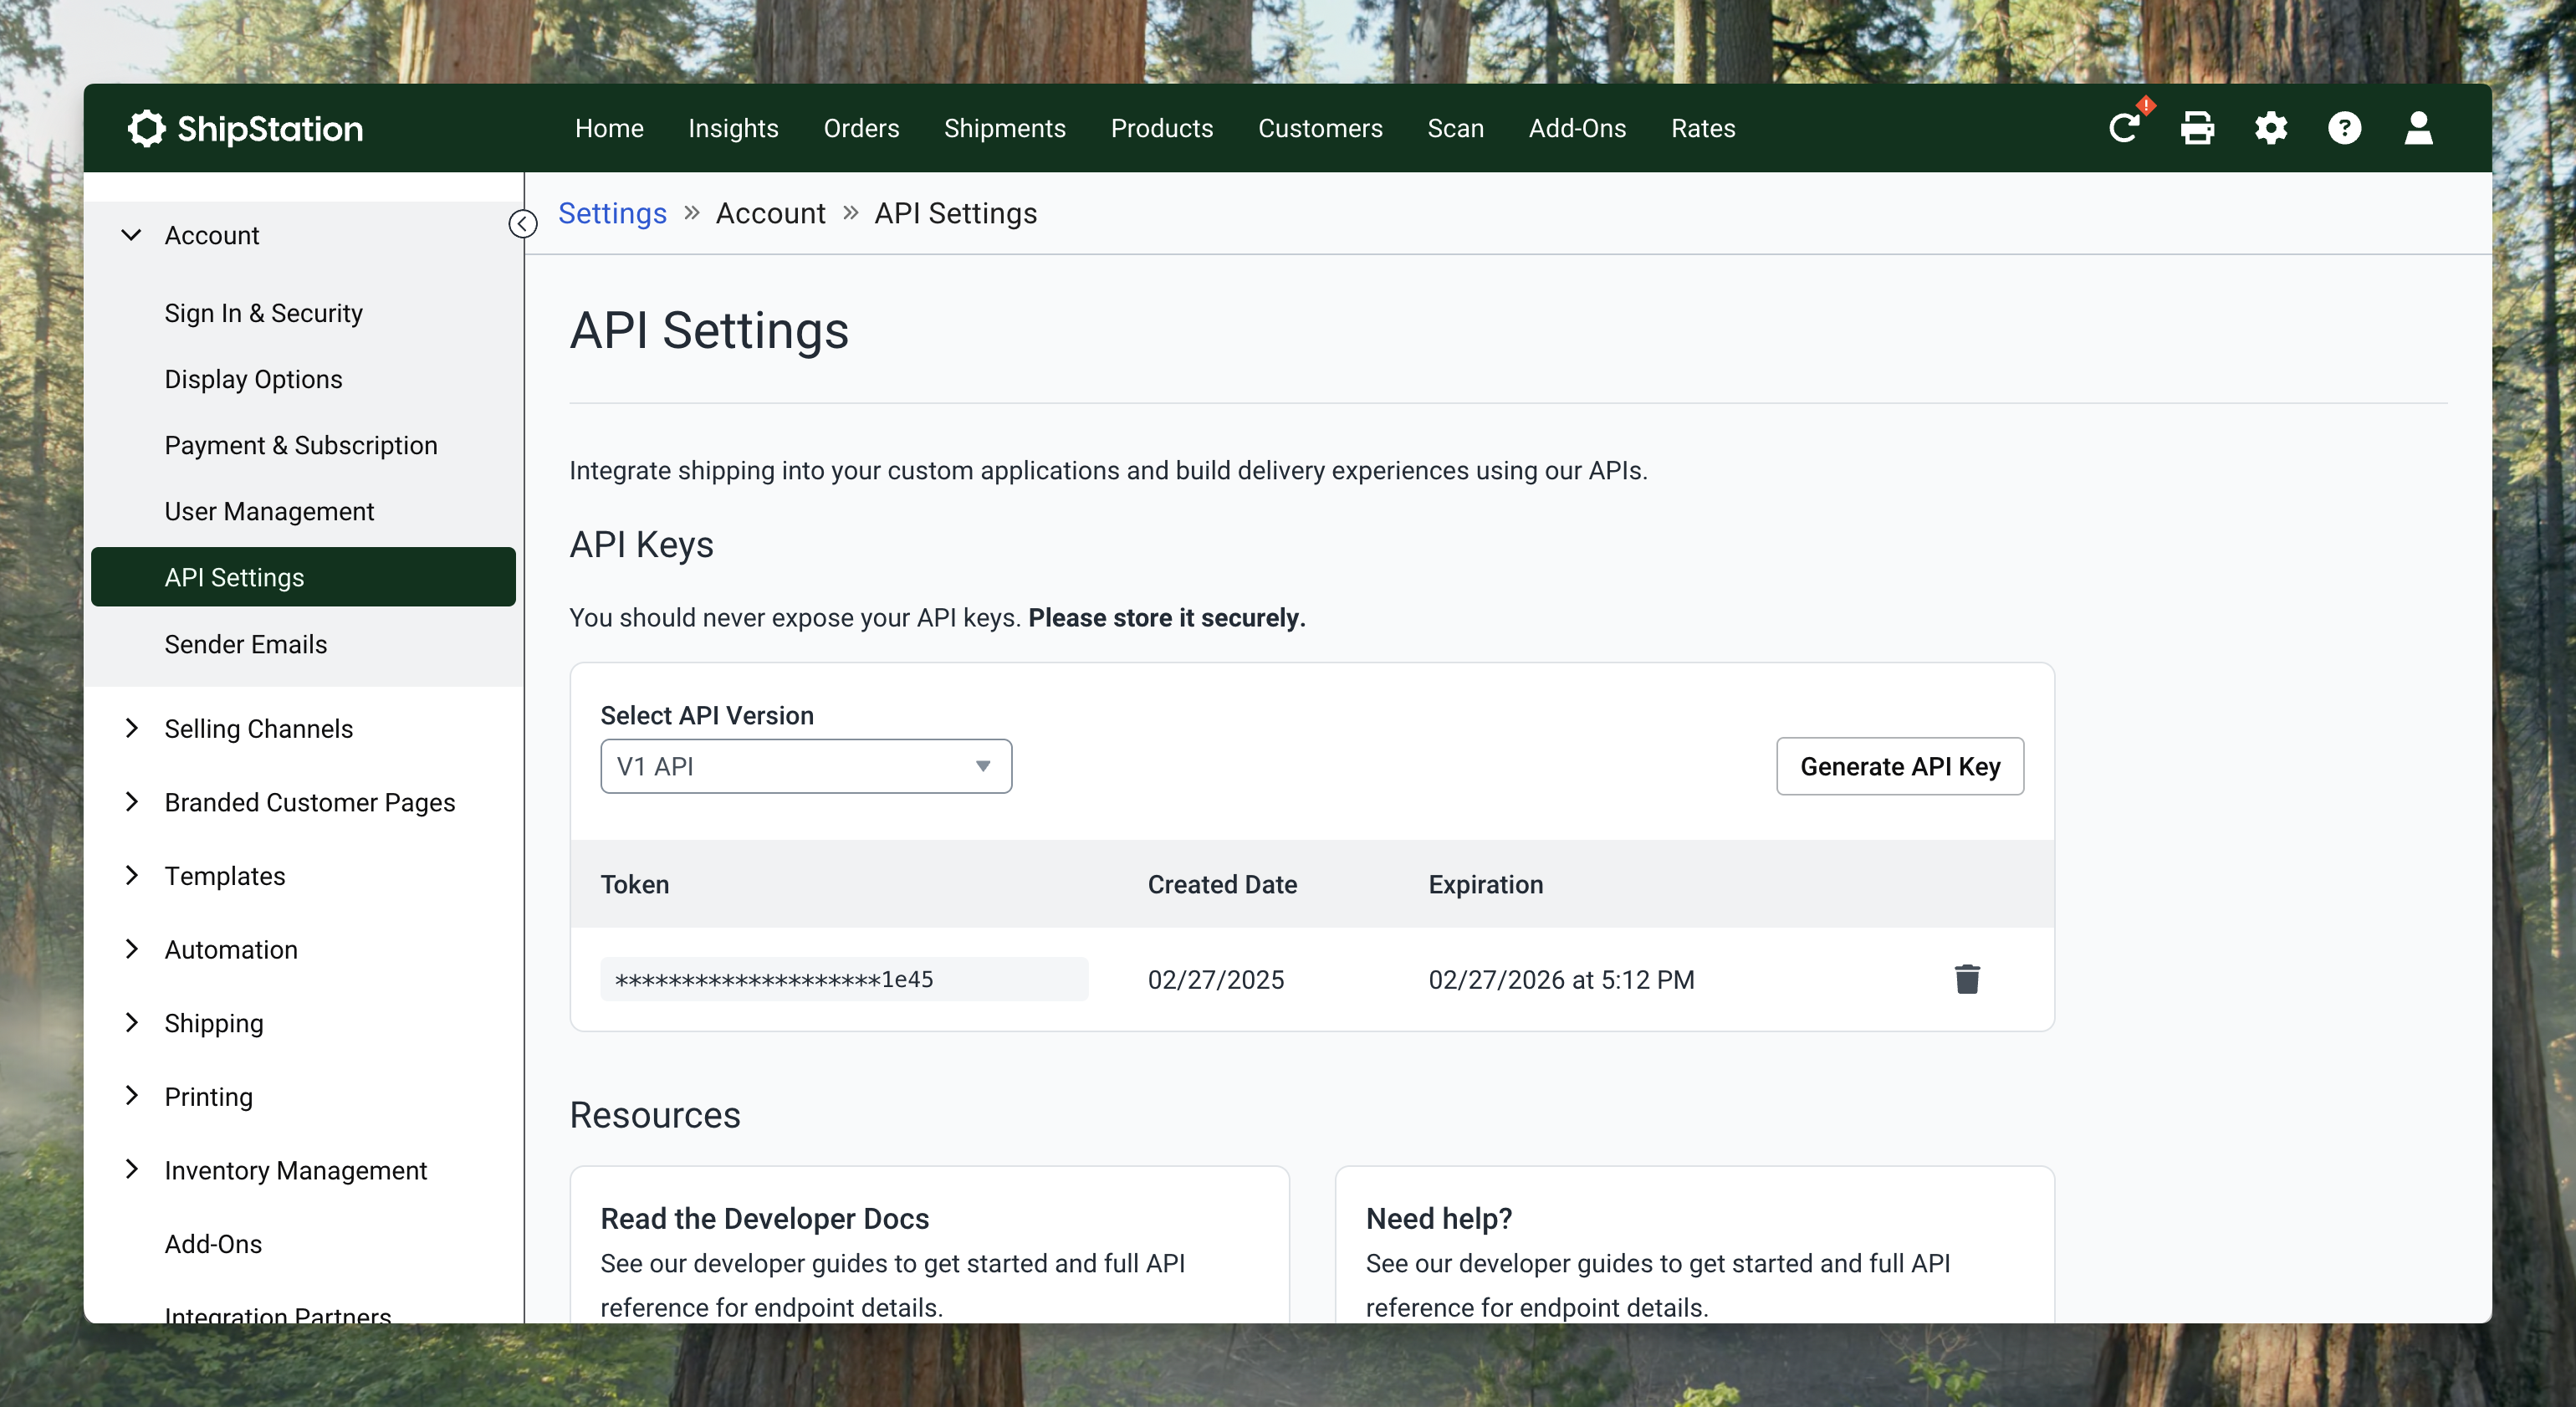Open the settings gear icon
The height and width of the screenshot is (1407, 2576).
[2271, 128]
